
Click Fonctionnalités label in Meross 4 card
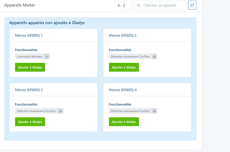[x=120, y=104]
